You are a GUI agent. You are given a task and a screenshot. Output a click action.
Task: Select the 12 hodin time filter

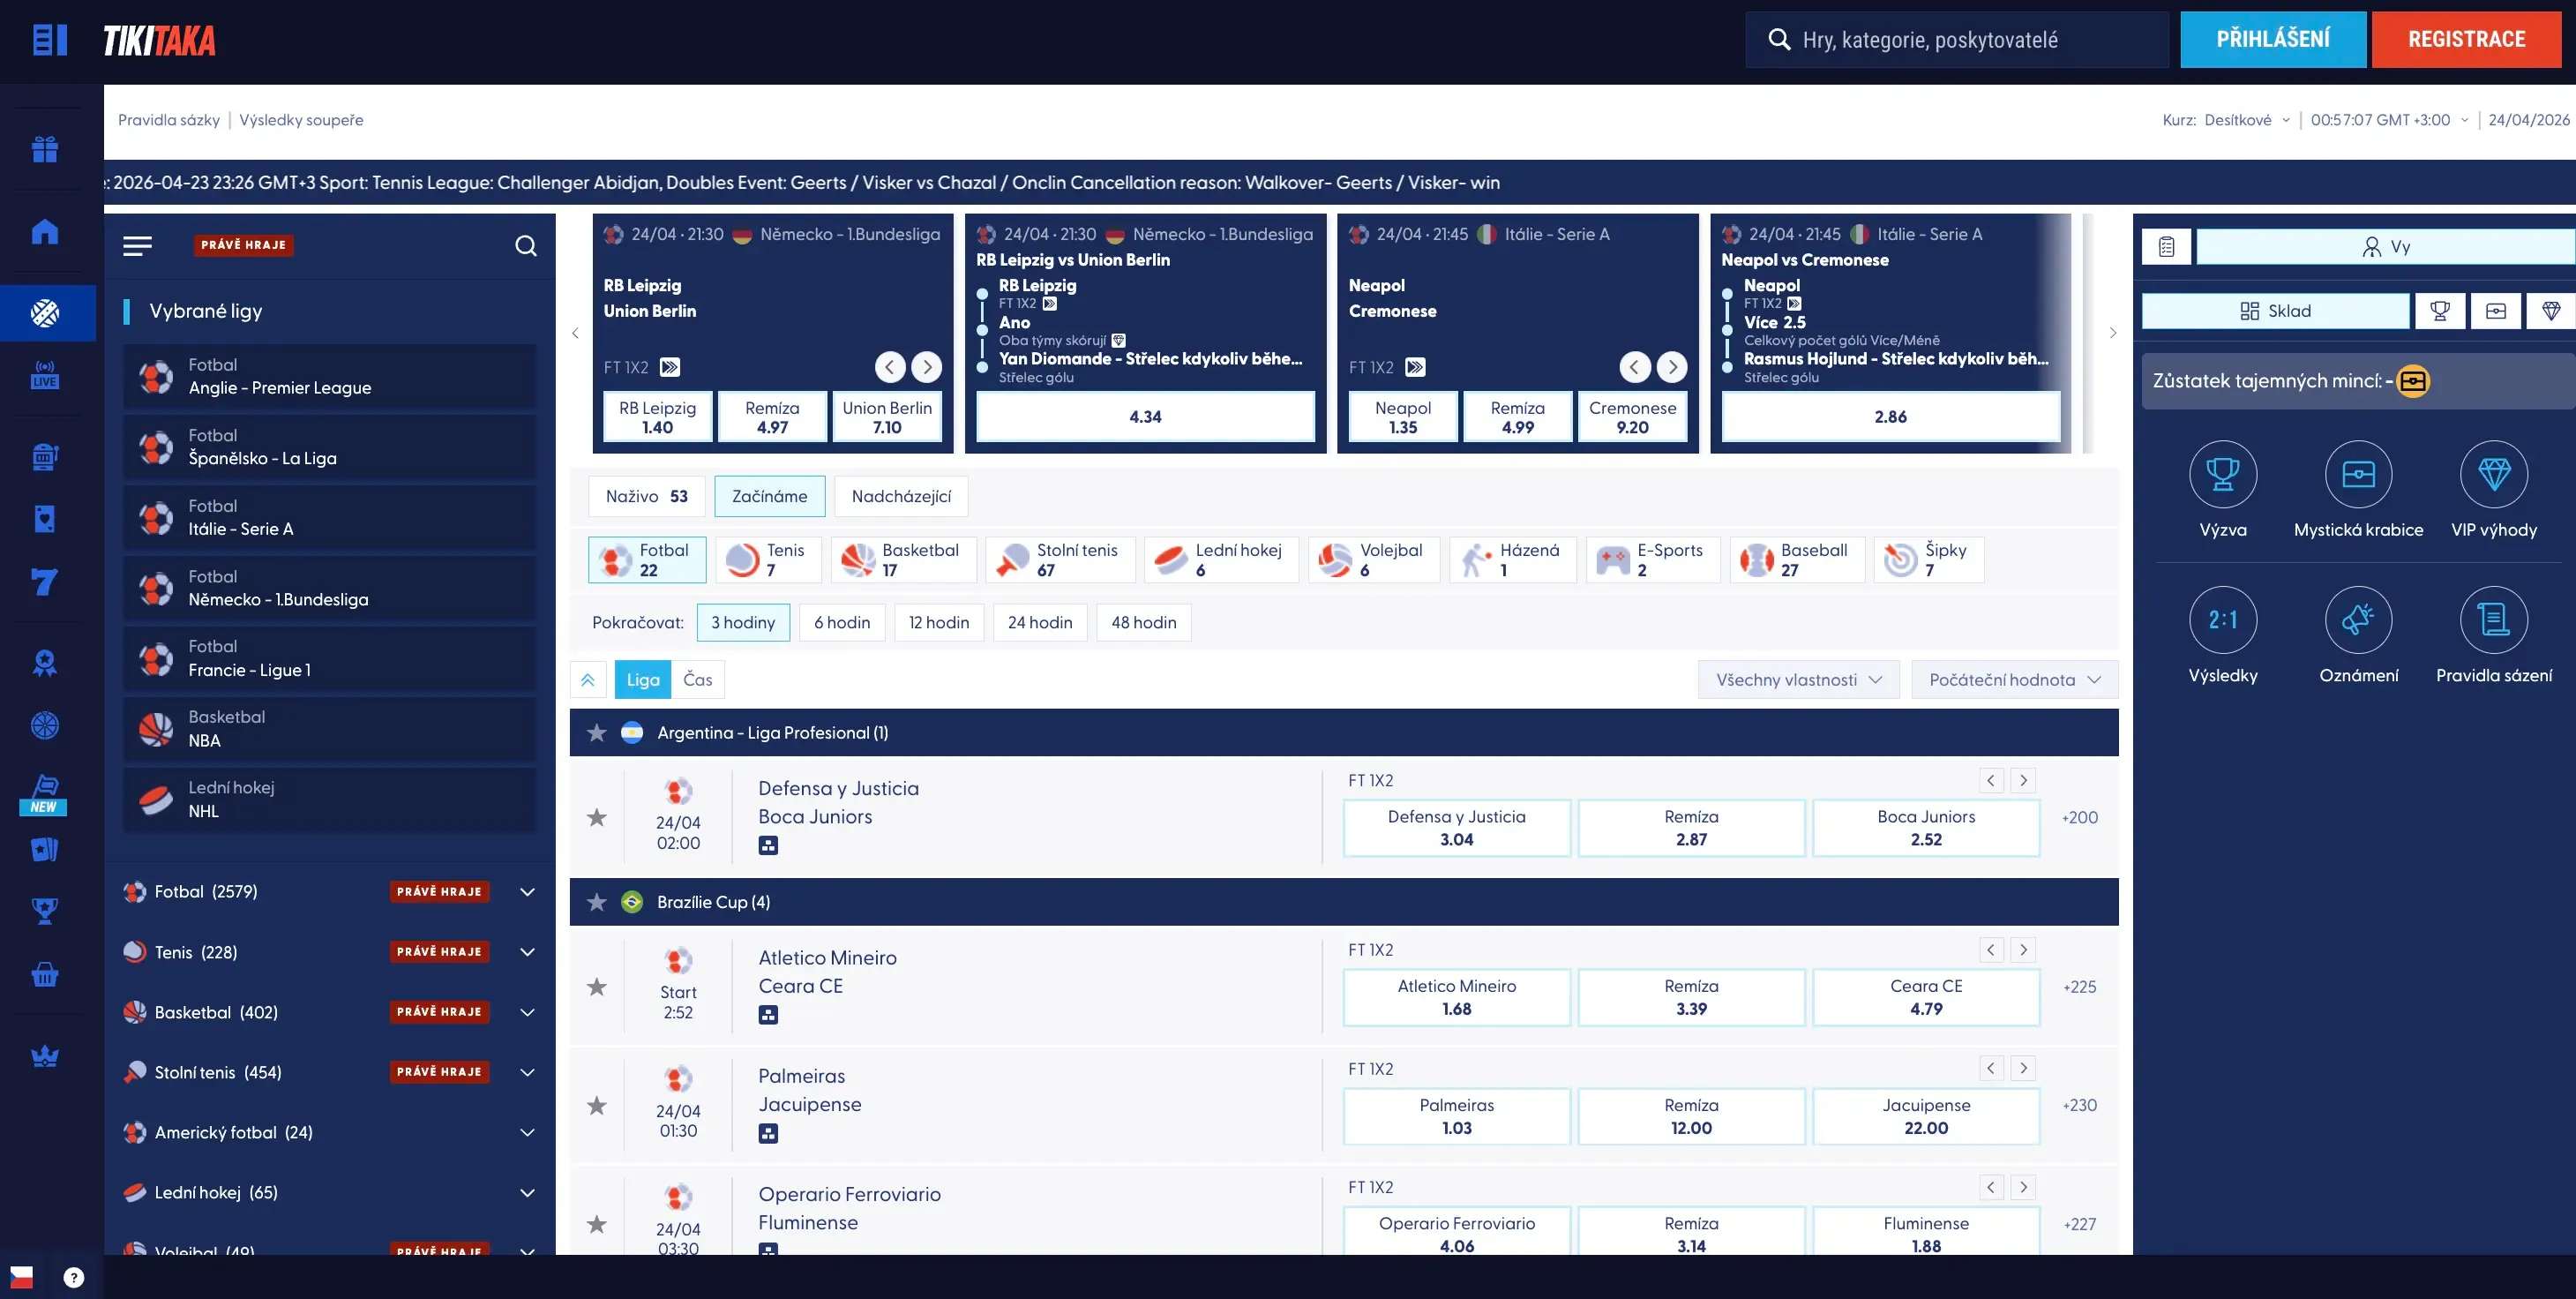pyautogui.click(x=938, y=623)
